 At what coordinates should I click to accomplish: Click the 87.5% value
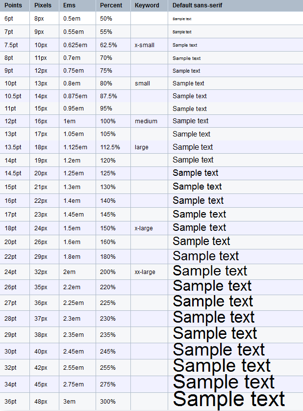108,96
